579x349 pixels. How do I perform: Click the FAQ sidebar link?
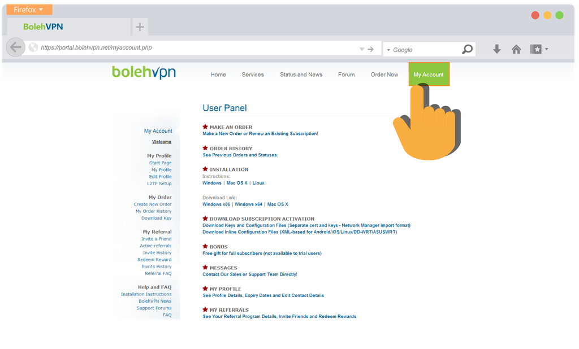(x=167, y=315)
